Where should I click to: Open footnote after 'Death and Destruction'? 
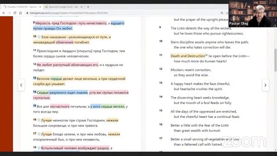click(x=206, y=55)
